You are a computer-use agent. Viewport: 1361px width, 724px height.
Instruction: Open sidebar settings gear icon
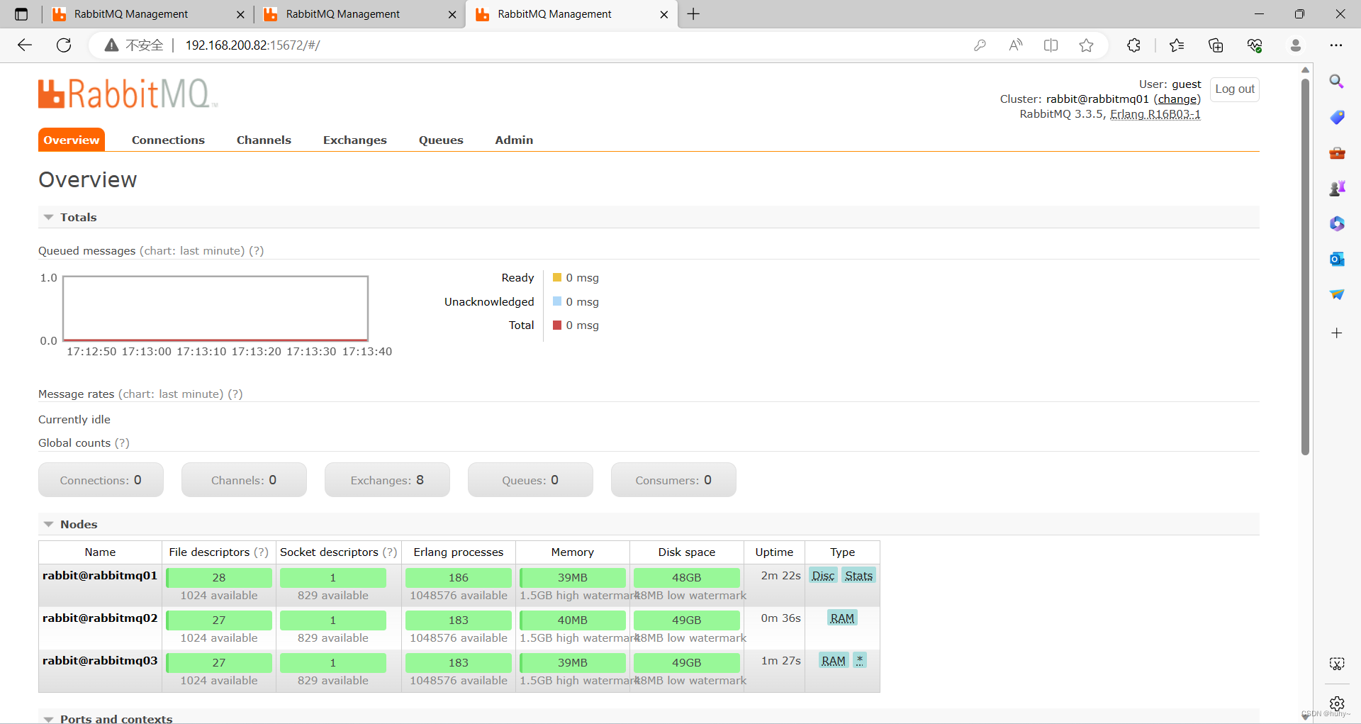(1337, 703)
